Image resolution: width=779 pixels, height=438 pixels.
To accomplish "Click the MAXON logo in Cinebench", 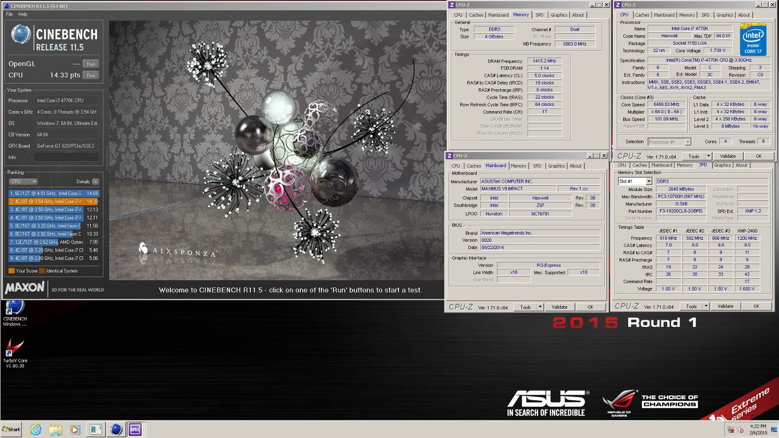I will tap(25, 288).
